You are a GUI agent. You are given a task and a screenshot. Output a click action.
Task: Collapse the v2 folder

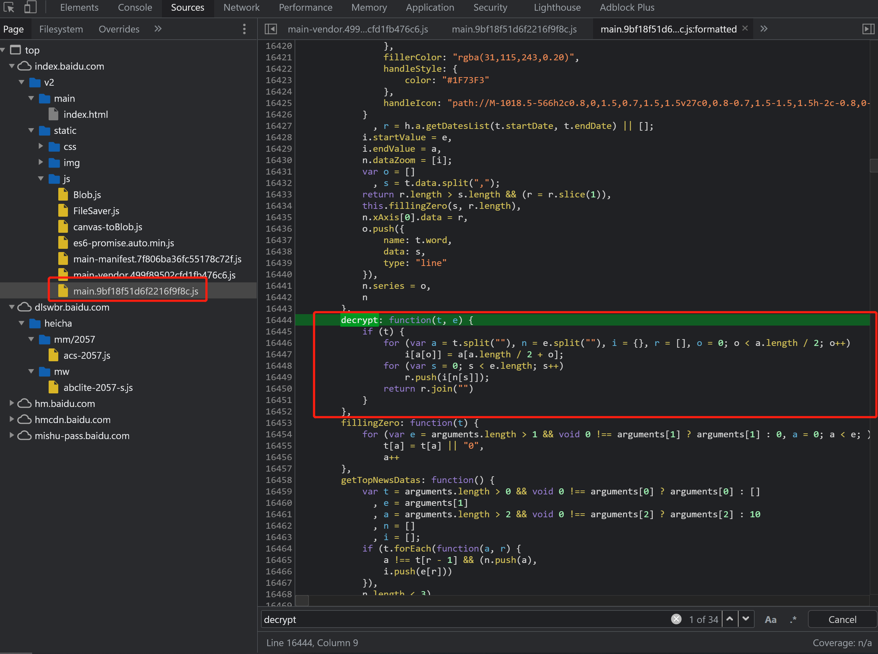click(21, 82)
